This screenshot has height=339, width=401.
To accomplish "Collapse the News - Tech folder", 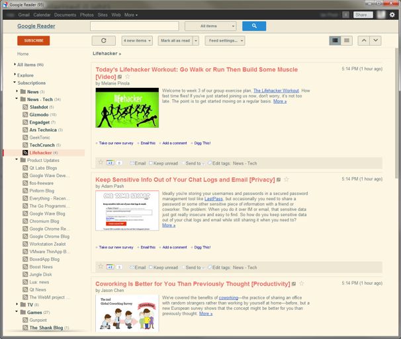I will click(x=17, y=98).
